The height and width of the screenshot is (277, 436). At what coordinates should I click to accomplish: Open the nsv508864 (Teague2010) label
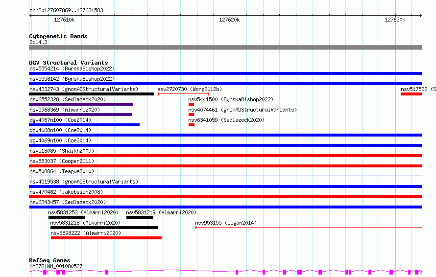(62, 171)
